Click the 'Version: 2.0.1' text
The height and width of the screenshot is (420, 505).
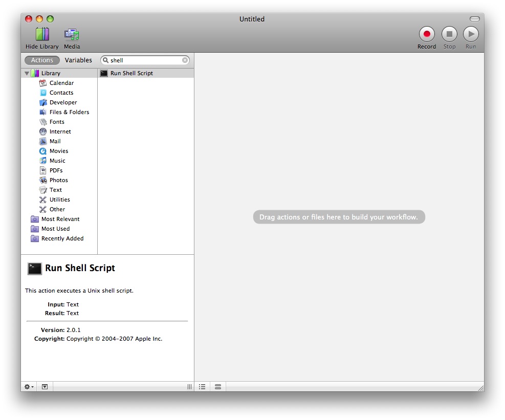tap(61, 330)
